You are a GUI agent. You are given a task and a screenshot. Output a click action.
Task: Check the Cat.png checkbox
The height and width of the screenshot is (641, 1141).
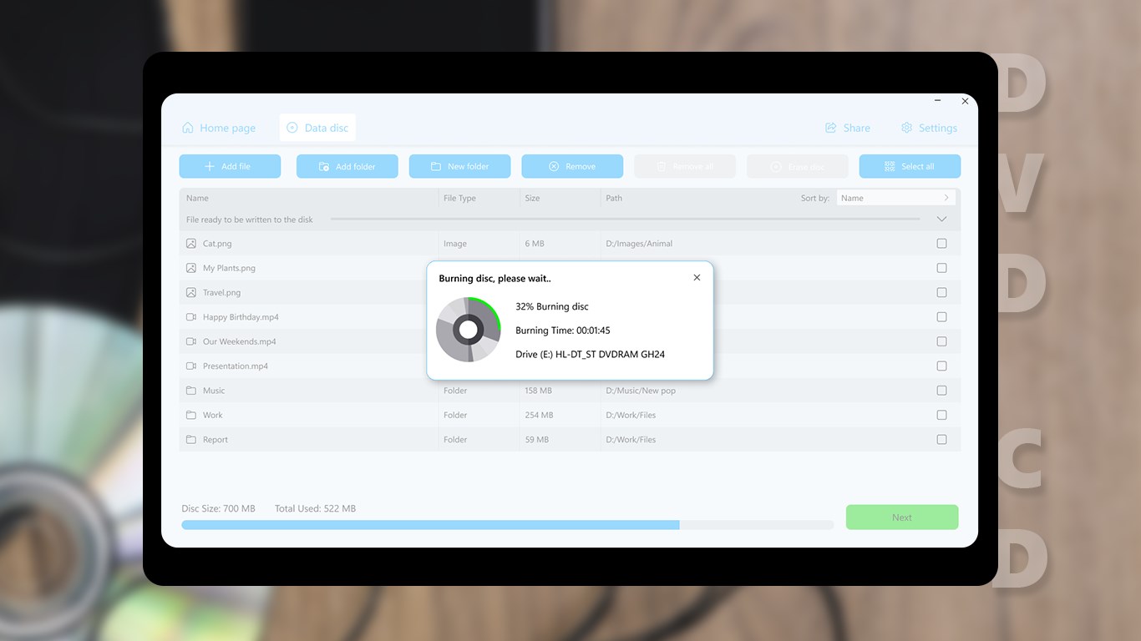pos(941,244)
